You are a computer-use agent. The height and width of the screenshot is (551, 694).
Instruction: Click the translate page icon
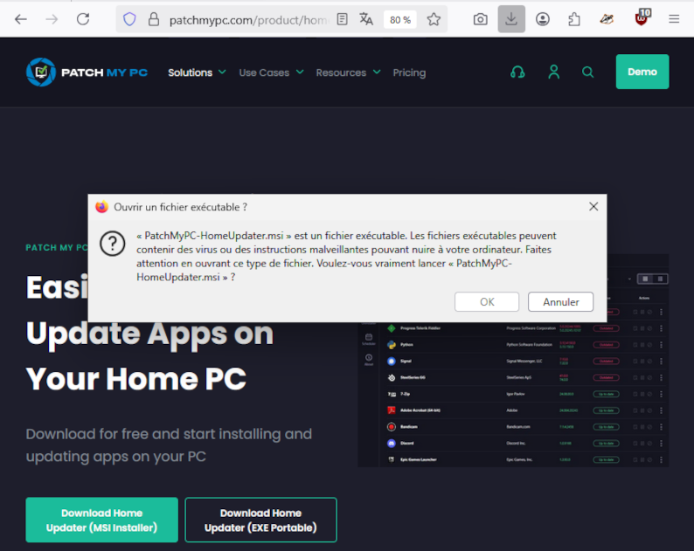pyautogui.click(x=366, y=19)
